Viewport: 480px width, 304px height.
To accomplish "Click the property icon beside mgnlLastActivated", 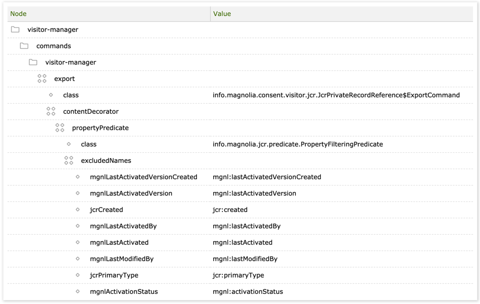I will click(77, 242).
